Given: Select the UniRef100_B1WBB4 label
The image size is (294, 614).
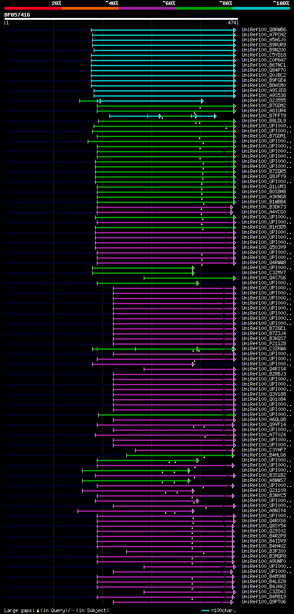Looking at the screenshot, I should 264,202.
